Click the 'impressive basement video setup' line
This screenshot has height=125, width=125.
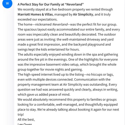click(67, 64)
